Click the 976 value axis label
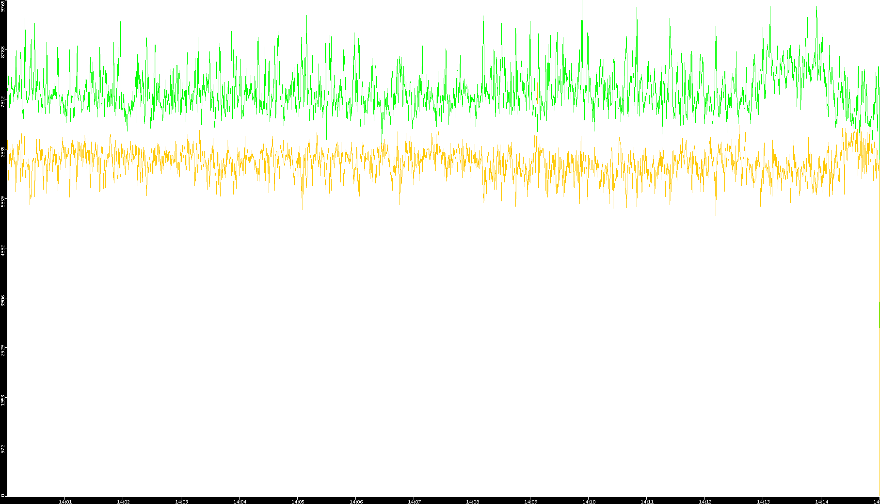 tap(3, 448)
